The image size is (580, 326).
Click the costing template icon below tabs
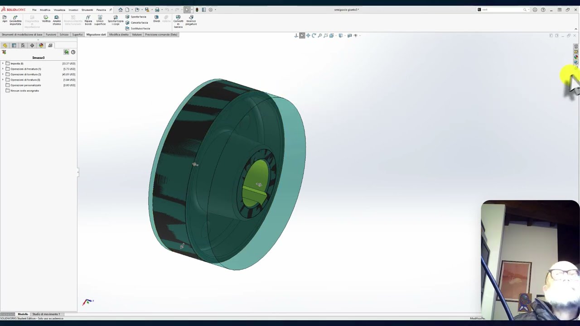point(4,52)
